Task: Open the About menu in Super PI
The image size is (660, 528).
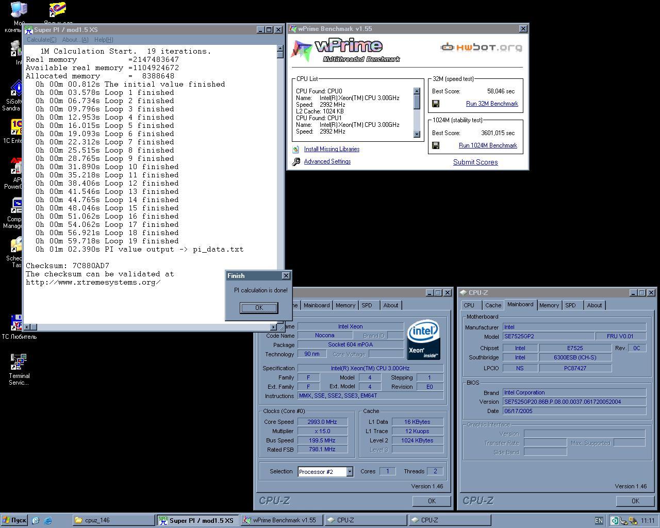Action: pyautogui.click(x=75, y=40)
